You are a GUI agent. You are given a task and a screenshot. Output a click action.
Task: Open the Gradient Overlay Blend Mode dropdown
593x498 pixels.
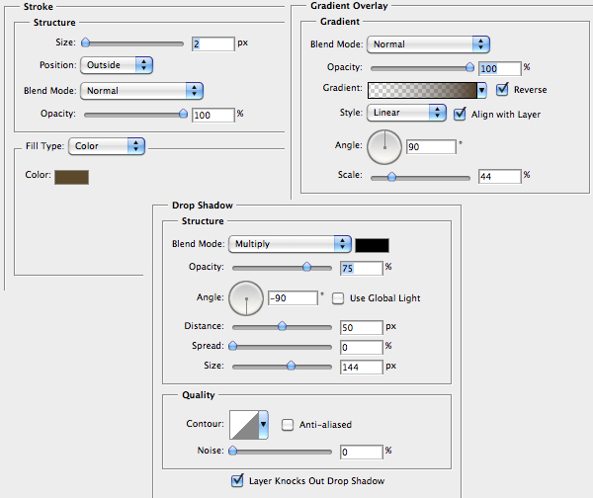[429, 44]
